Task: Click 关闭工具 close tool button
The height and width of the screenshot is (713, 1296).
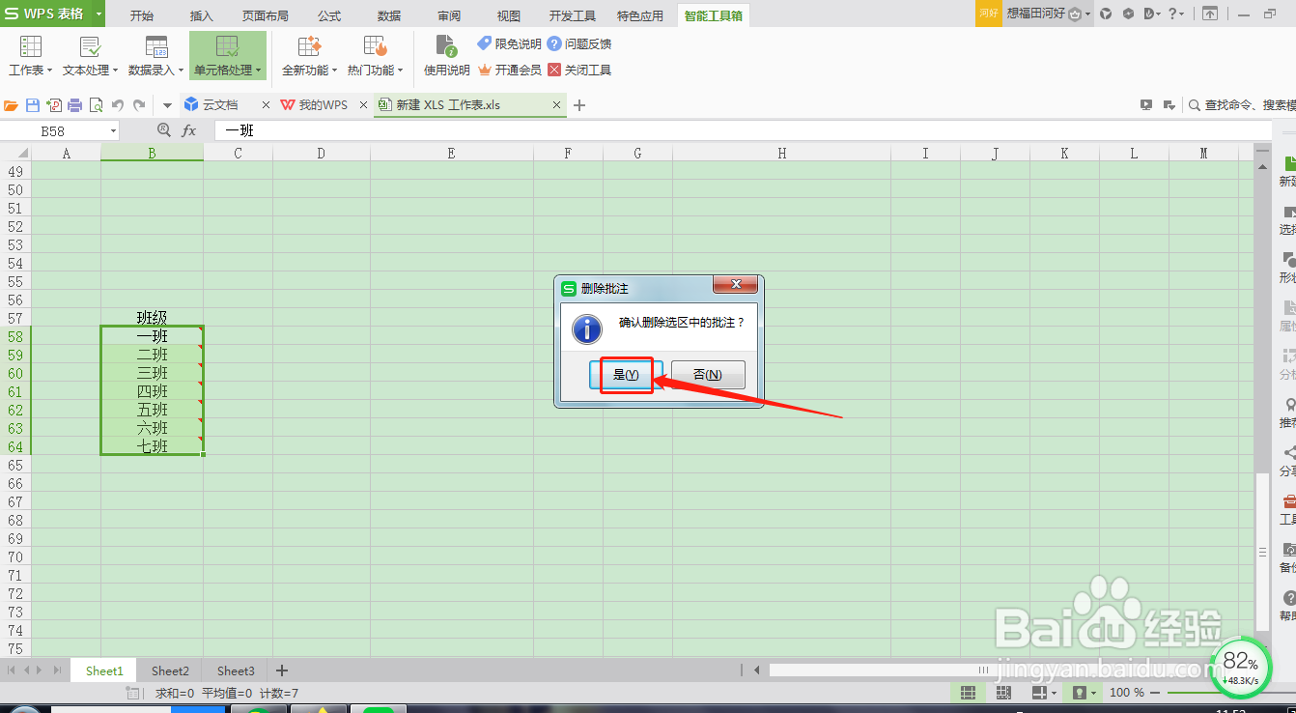Action: (x=579, y=70)
